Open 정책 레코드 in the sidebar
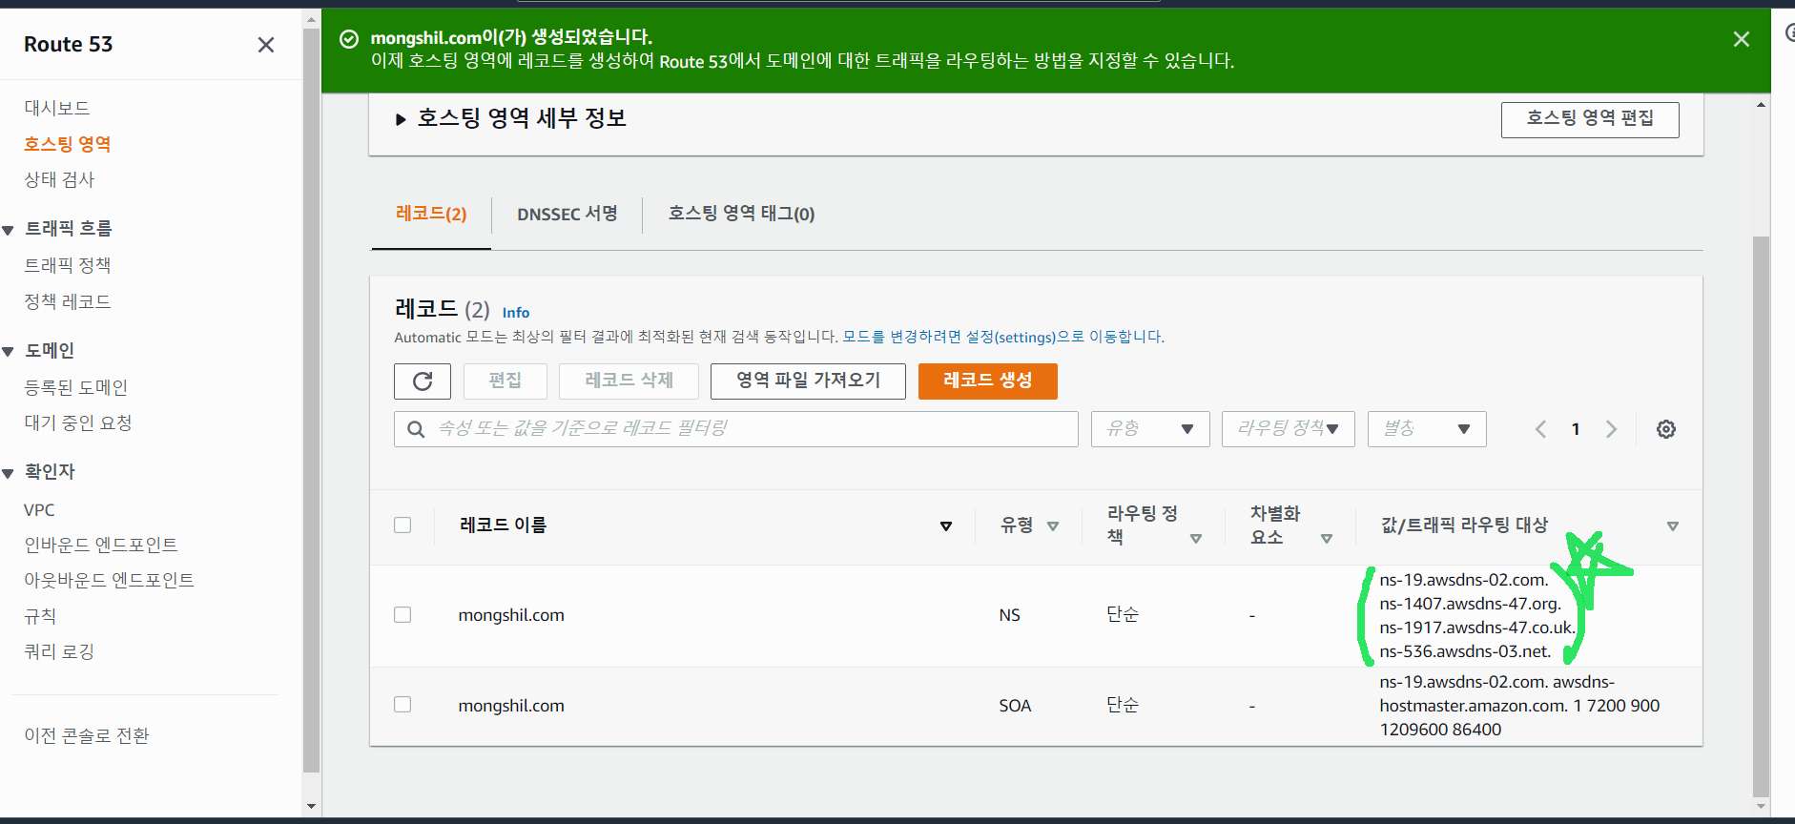 pyautogui.click(x=68, y=301)
